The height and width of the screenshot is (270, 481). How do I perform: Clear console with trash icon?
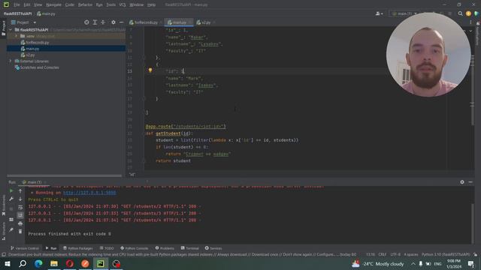[20, 232]
